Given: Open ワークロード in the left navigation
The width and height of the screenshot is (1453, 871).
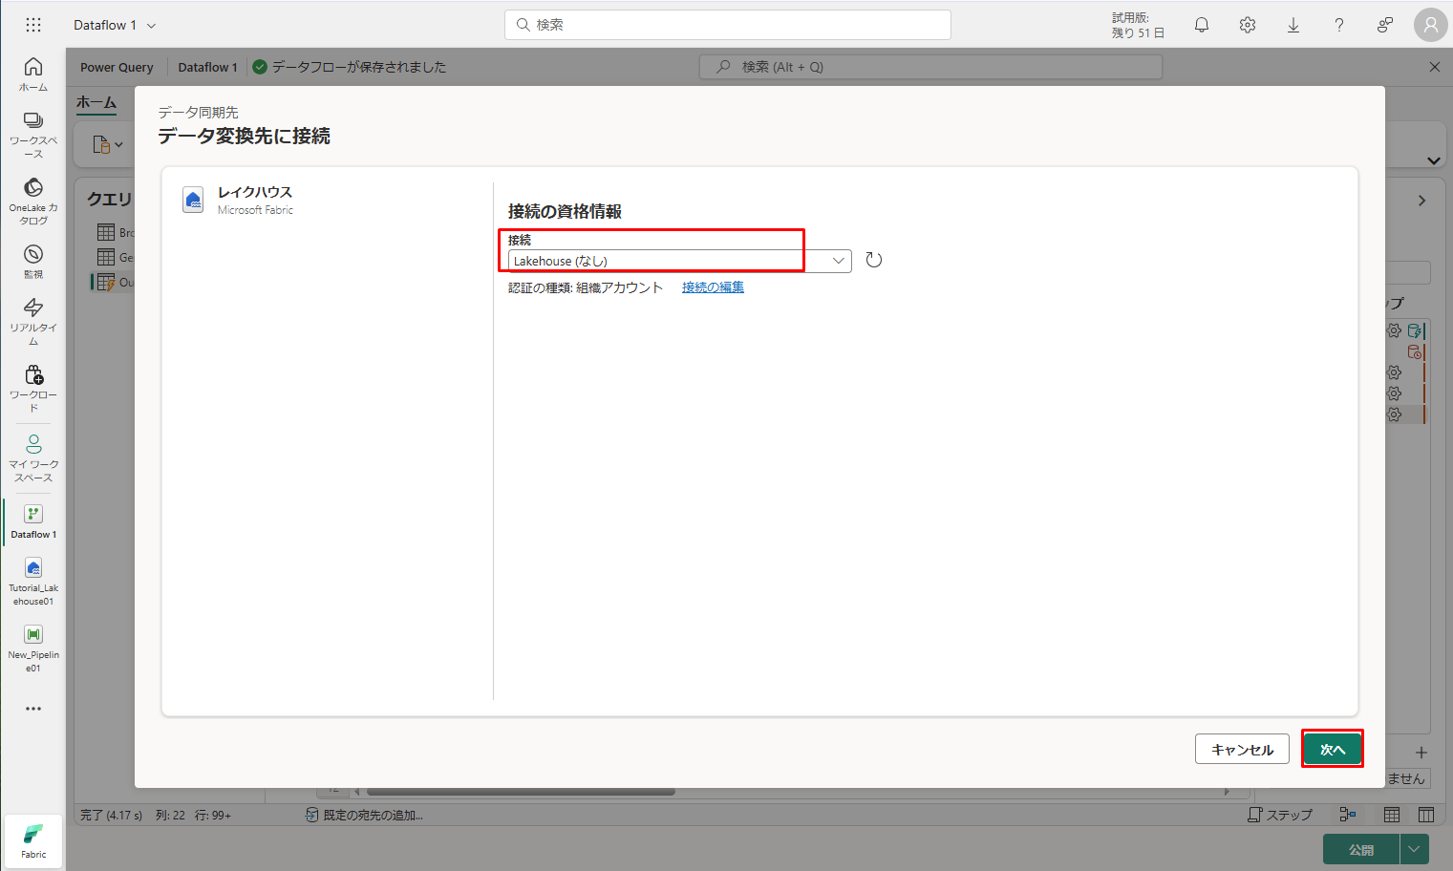Looking at the screenshot, I should pos(33,389).
